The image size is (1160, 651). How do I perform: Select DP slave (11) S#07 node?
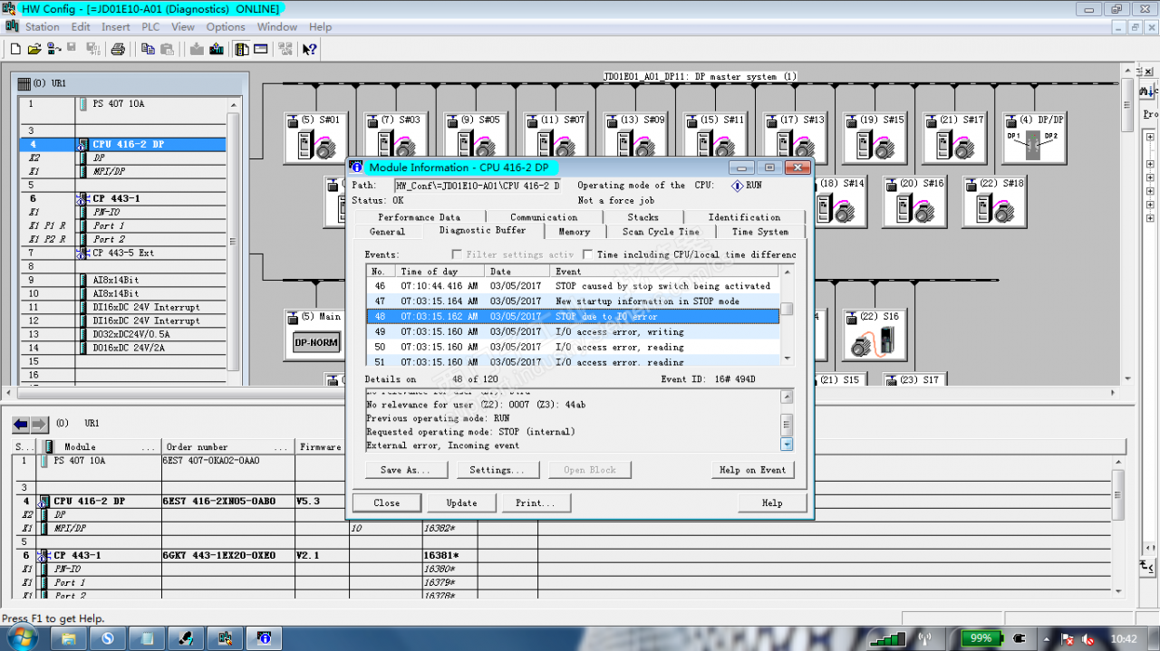click(556, 138)
